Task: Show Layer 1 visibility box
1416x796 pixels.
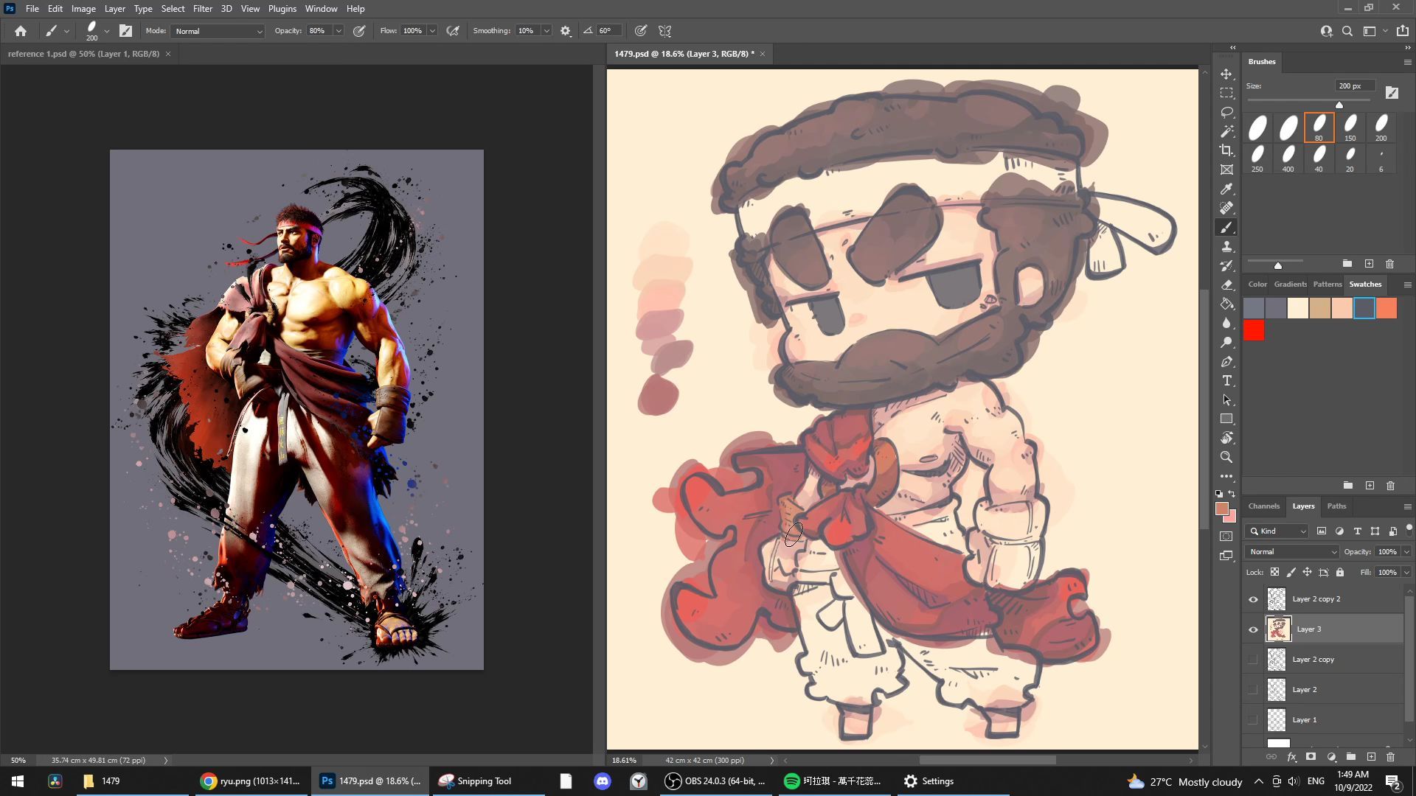Action: pyautogui.click(x=1253, y=720)
